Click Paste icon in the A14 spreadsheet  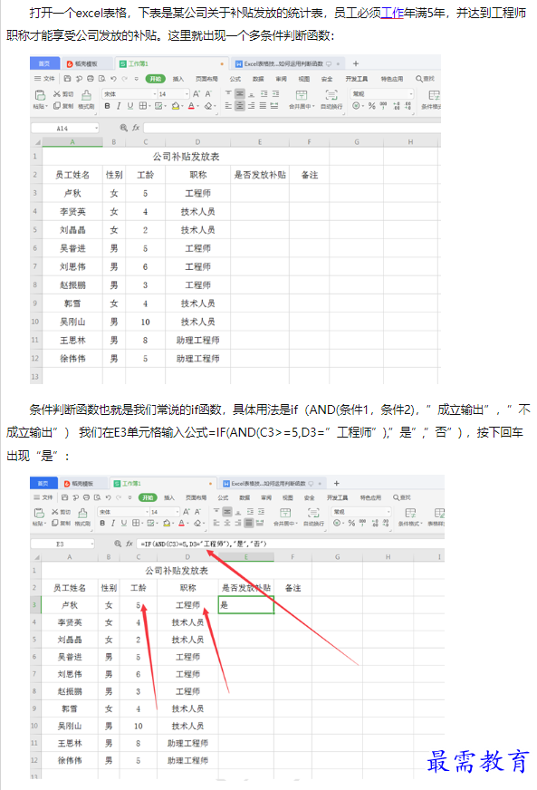point(40,95)
